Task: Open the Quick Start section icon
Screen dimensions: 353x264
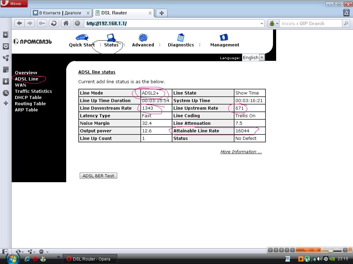Action: 82,37
